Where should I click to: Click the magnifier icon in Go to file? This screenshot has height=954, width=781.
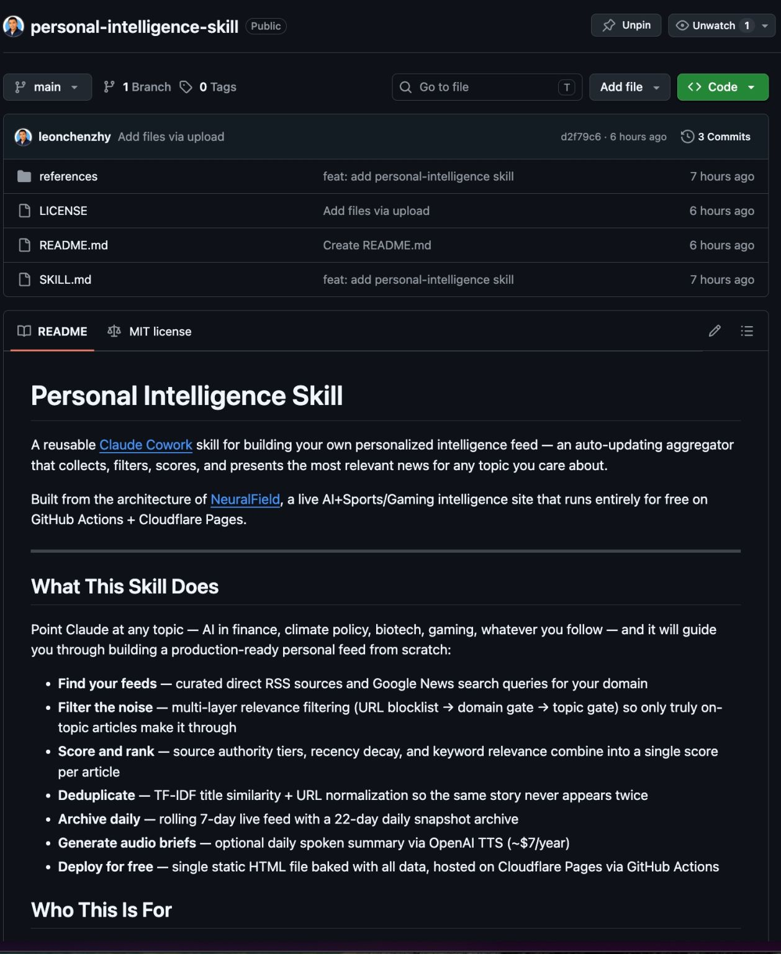[407, 87]
